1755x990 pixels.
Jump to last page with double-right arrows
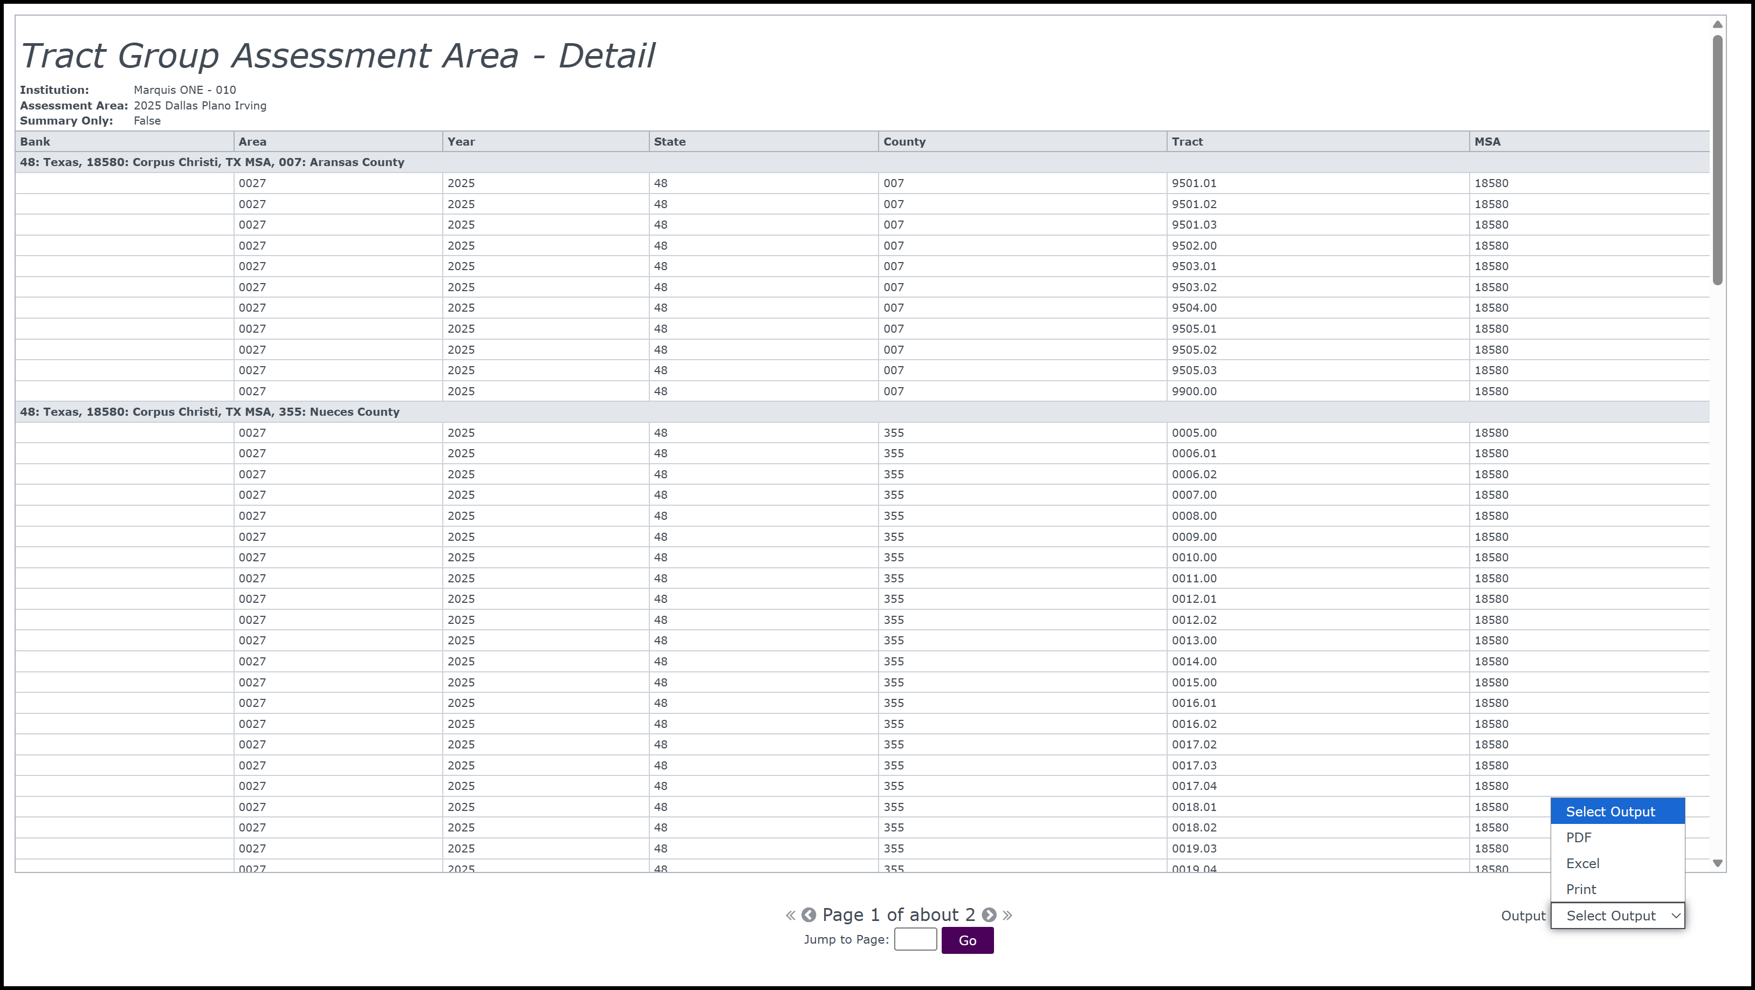(x=1007, y=915)
